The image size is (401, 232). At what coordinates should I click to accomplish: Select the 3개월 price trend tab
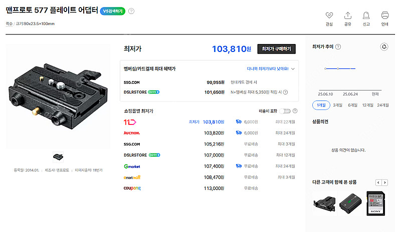point(337,105)
